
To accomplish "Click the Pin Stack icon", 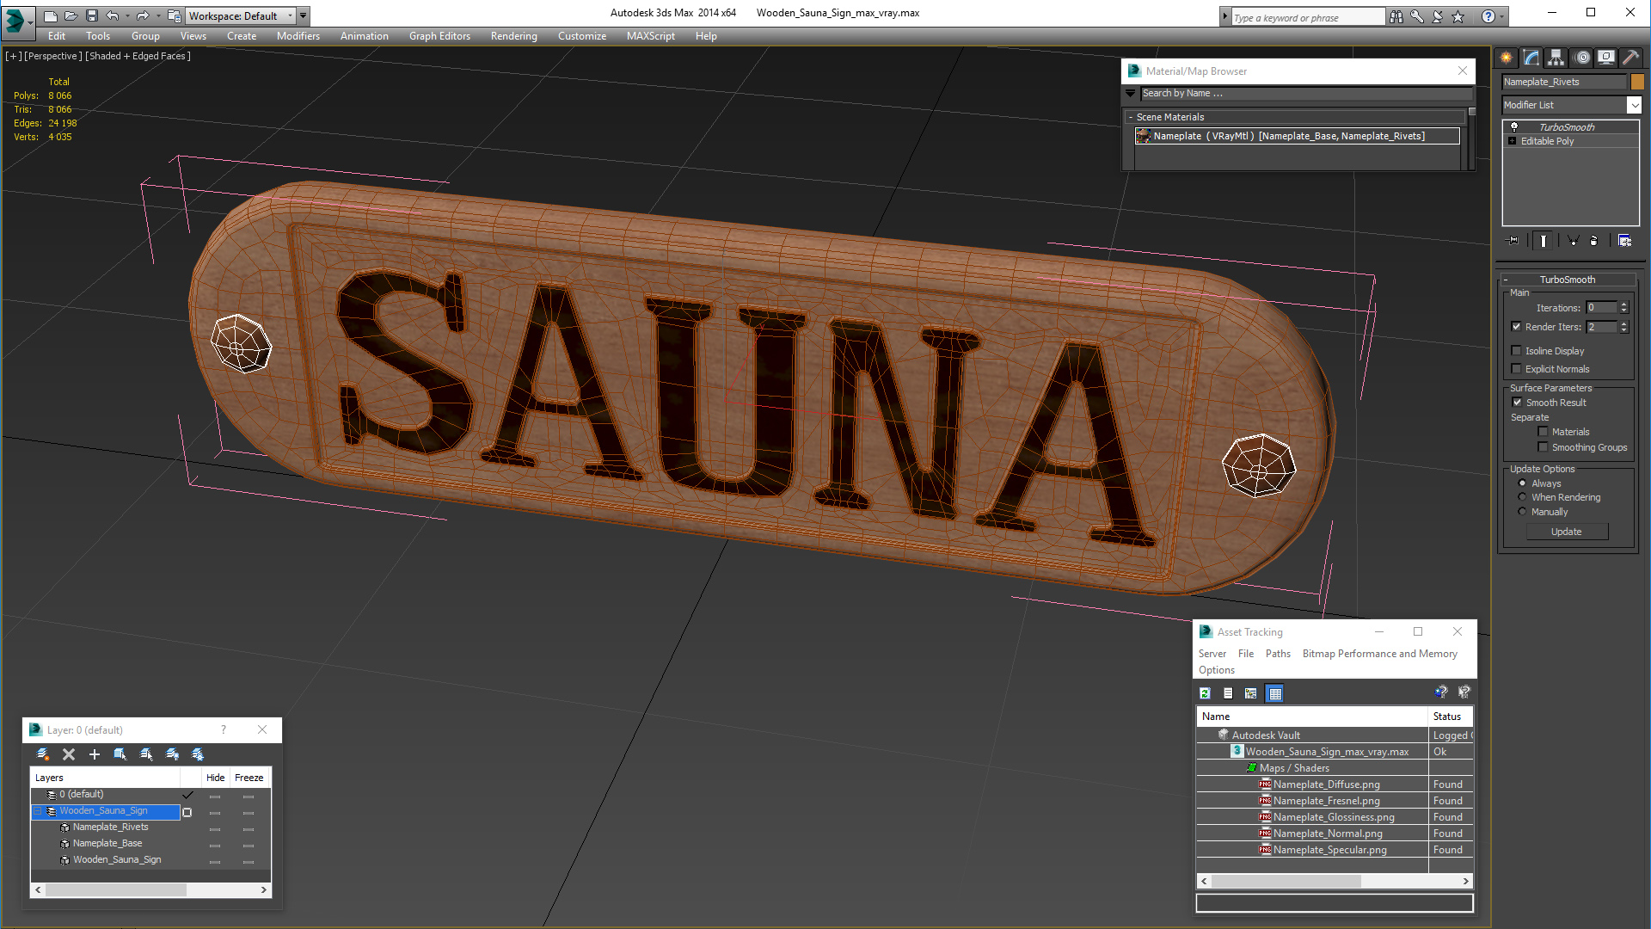I will coord(1513,241).
